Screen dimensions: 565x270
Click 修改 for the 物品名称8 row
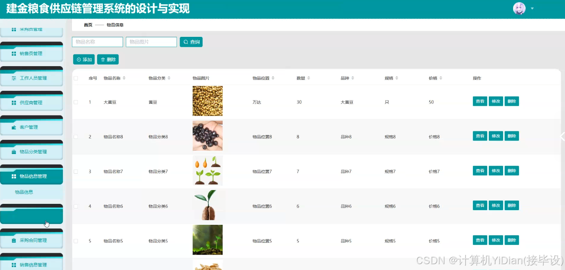(x=496, y=136)
